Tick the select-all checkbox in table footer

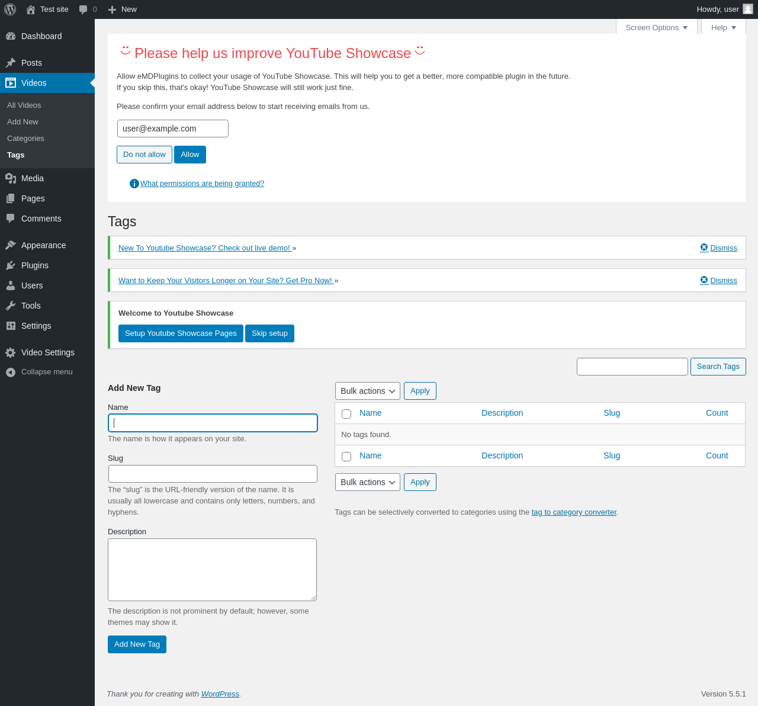tap(346, 457)
